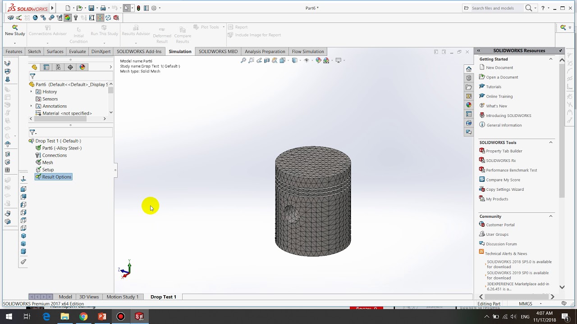Switch to the Features tab

tap(14, 51)
